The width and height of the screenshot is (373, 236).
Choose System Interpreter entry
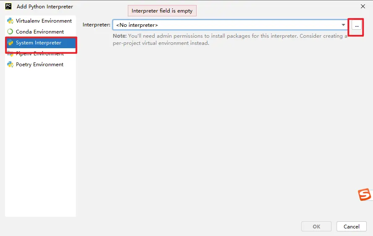[x=40, y=43]
